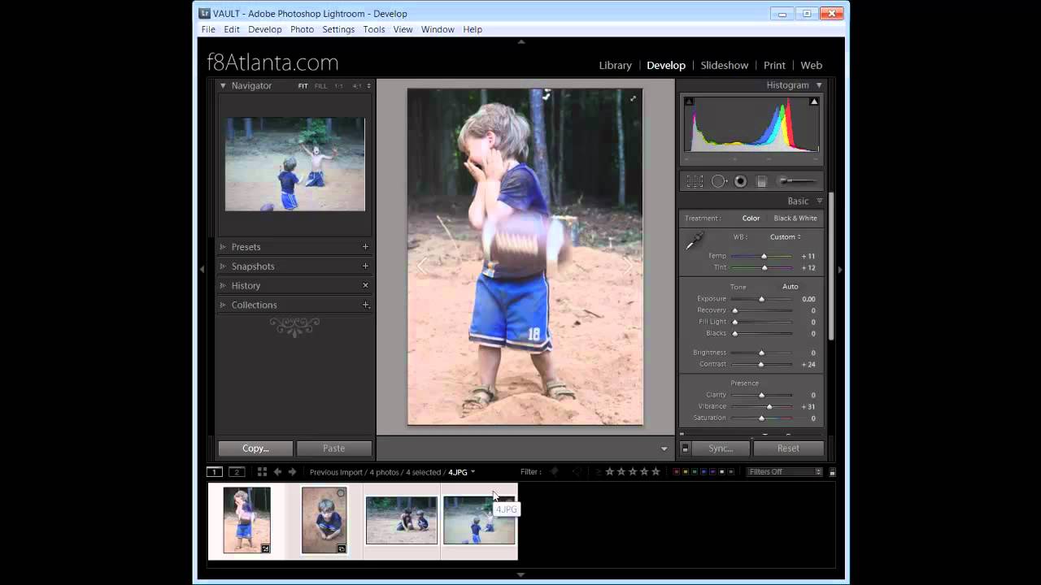
Task: Toggle shadow clipping indicator in Histogram
Action: coord(689,102)
